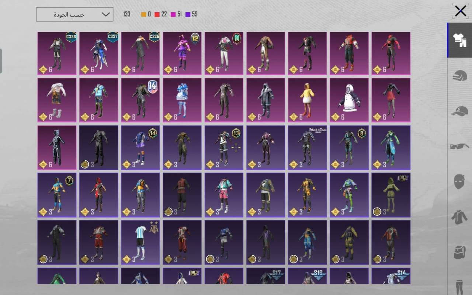472x295 pixels.
Task: Filter by pink quality count 51
Action: coord(176,14)
